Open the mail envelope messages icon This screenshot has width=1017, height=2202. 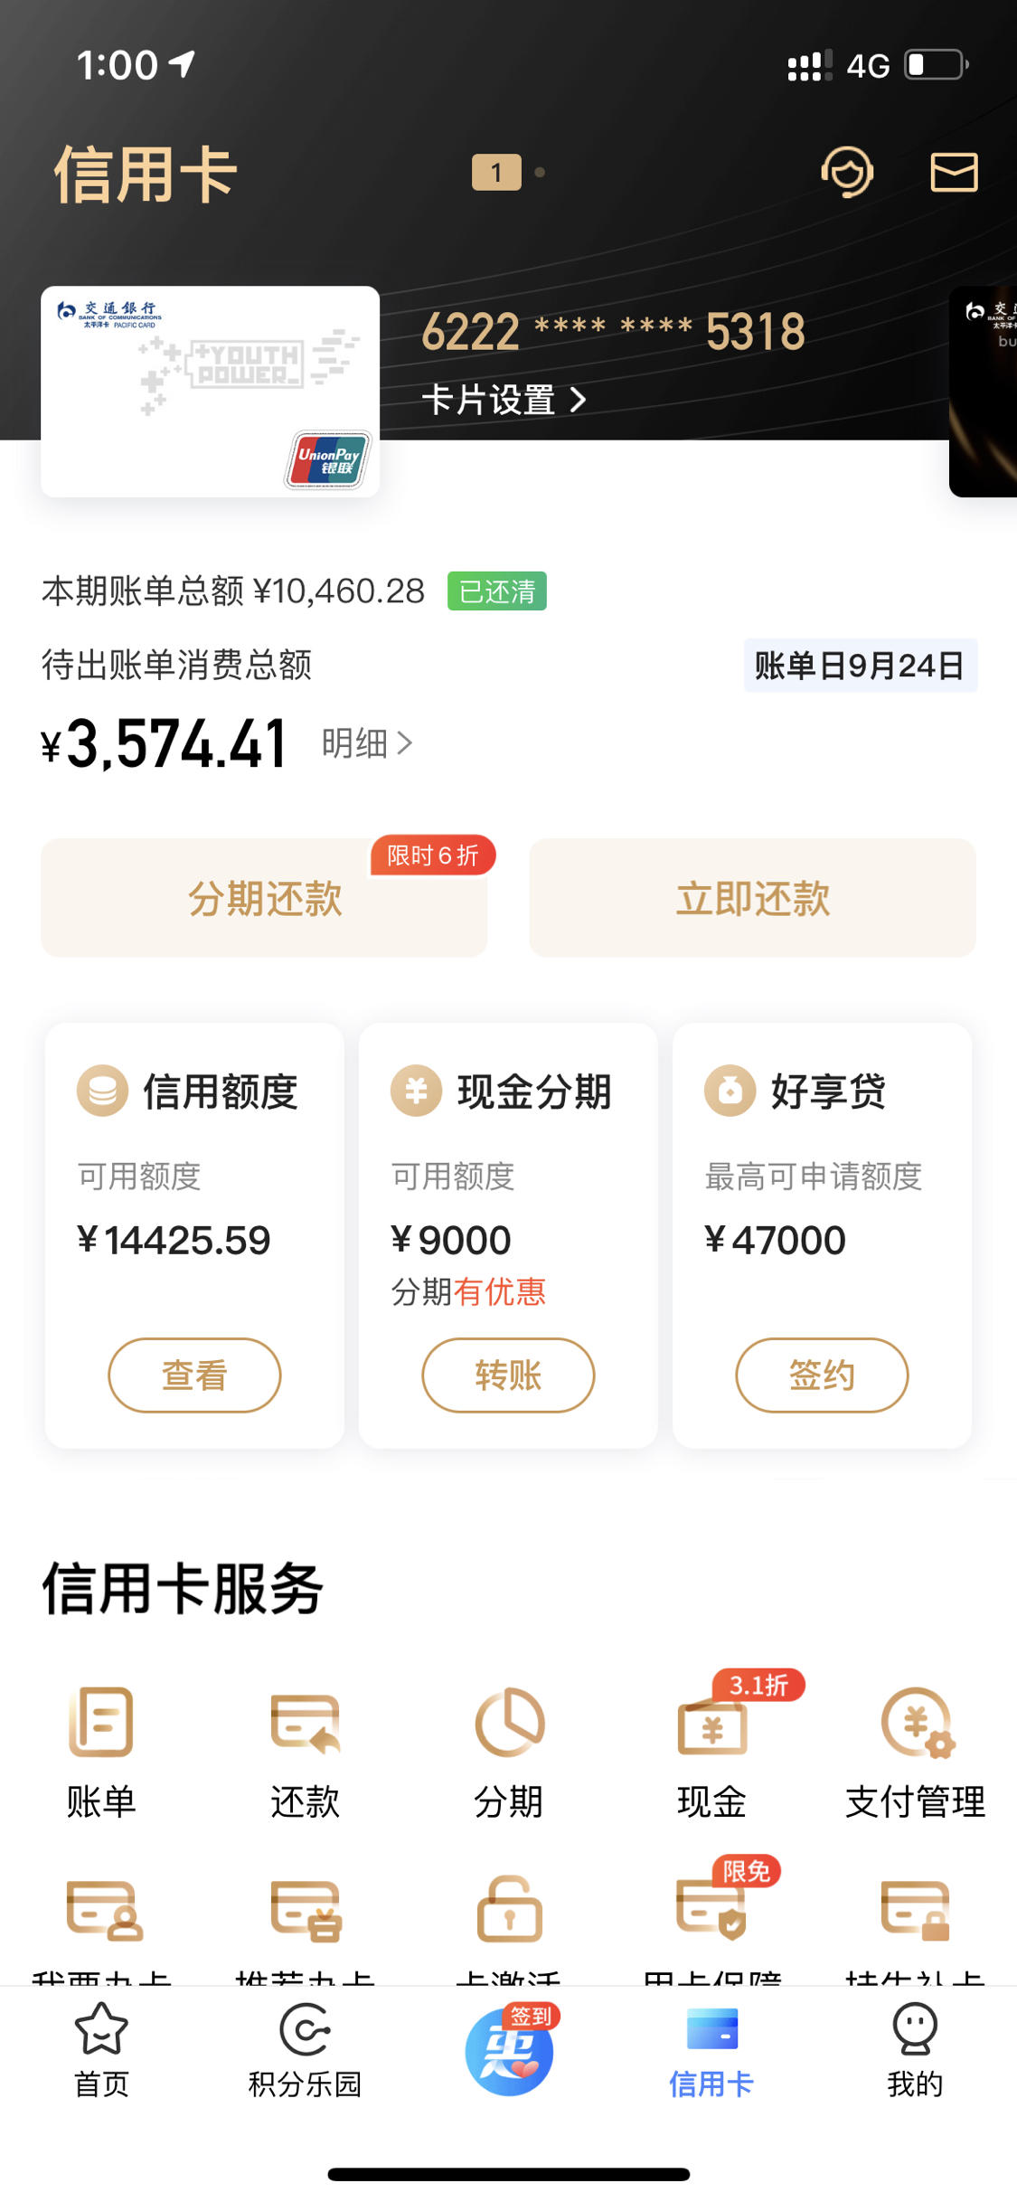pos(954,172)
